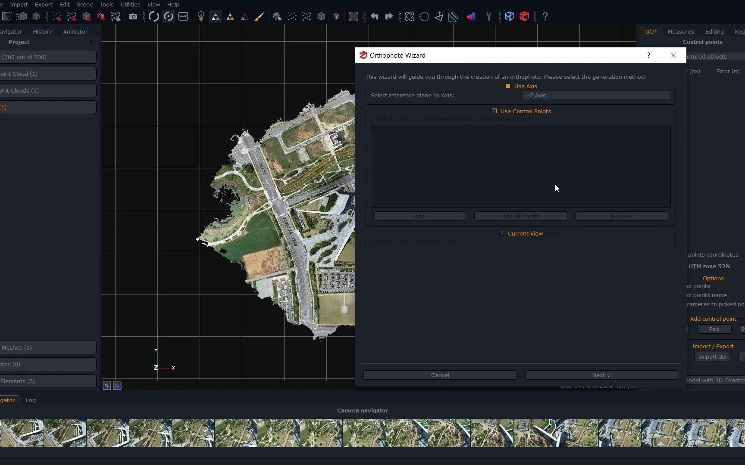The width and height of the screenshot is (745, 465).
Task: Click Next in the Orthophoto Wizard
Action: tap(601, 375)
